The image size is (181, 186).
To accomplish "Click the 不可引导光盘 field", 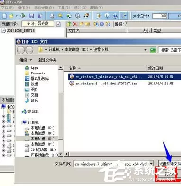I will click(38, 24).
